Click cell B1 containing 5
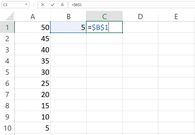 [68, 27]
